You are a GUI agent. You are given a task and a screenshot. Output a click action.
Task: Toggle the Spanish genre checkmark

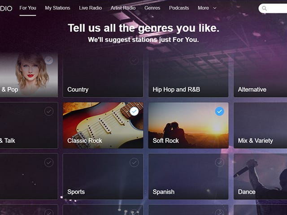click(219, 162)
